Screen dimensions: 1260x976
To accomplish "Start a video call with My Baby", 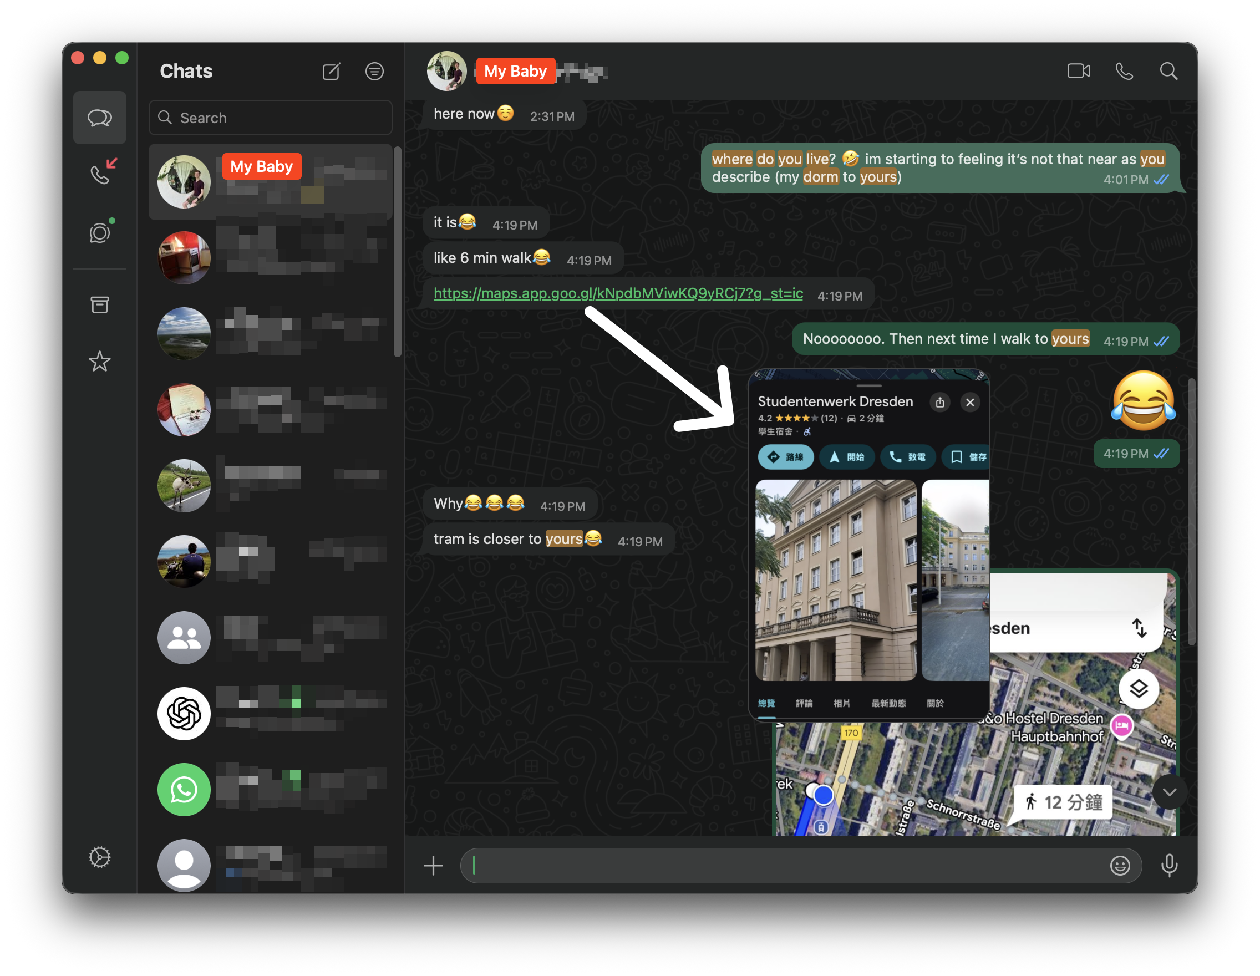I will pyautogui.click(x=1078, y=71).
